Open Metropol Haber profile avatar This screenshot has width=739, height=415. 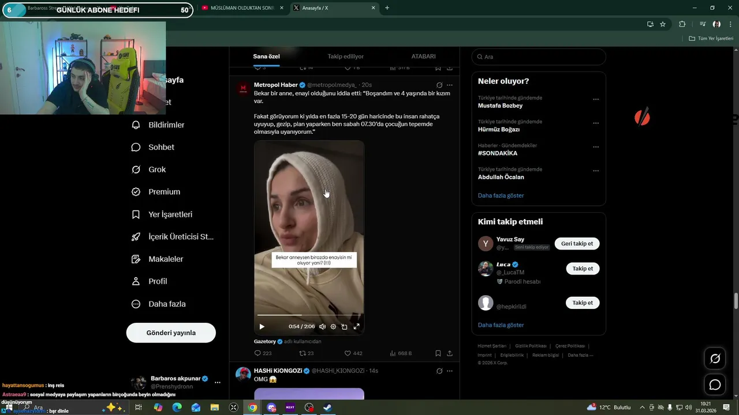point(243,88)
